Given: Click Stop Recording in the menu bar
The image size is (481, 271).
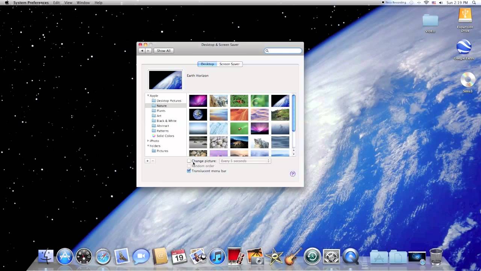Looking at the screenshot, I should coord(394,3).
